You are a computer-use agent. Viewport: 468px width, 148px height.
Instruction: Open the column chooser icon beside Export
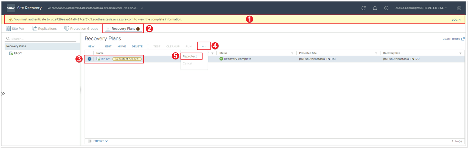coord(90,141)
